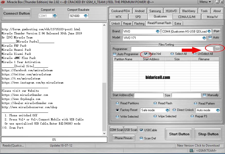Open the Repair sub-tab

click(x=127, y=24)
